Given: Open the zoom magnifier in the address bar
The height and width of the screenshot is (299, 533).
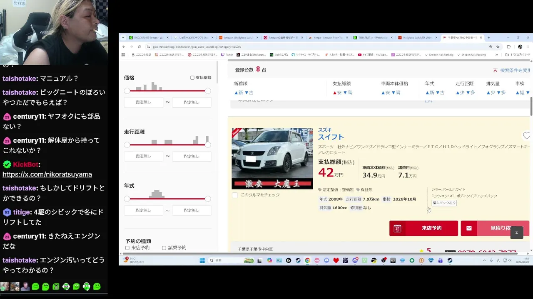Looking at the screenshot, I should 491,47.
